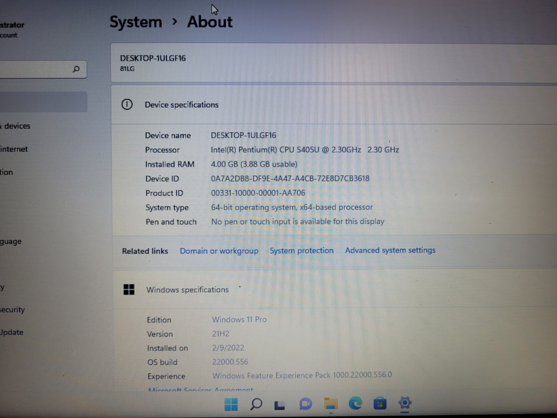Open Task View on taskbar

280,405
